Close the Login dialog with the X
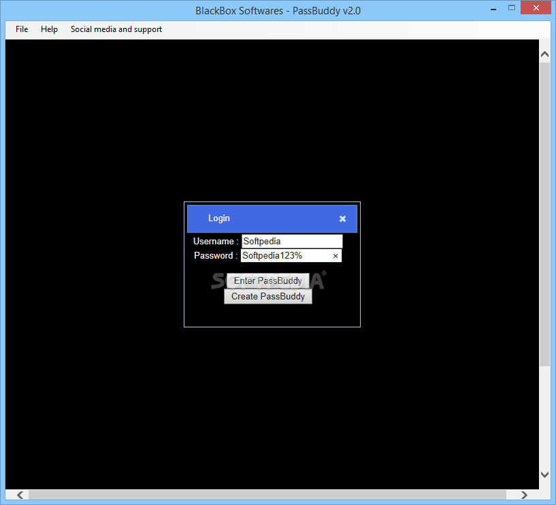 342,218
